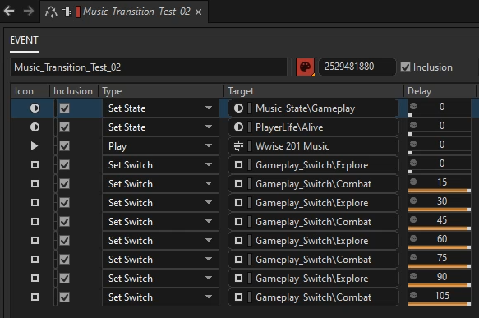The height and width of the screenshot is (318, 479).
Task: Select the state icon of Music_State\Gameplay row
Action: 35,108
